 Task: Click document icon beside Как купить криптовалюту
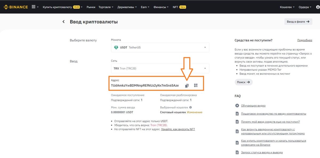237,143
